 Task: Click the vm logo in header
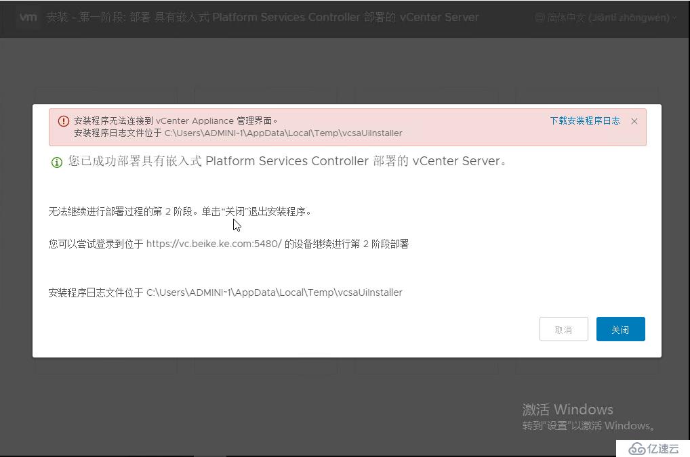[x=28, y=17]
